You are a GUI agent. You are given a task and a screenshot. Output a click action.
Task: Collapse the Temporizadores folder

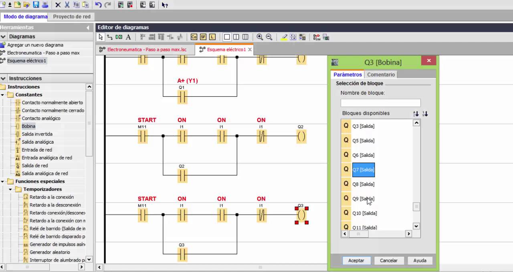pyautogui.click(x=10, y=189)
